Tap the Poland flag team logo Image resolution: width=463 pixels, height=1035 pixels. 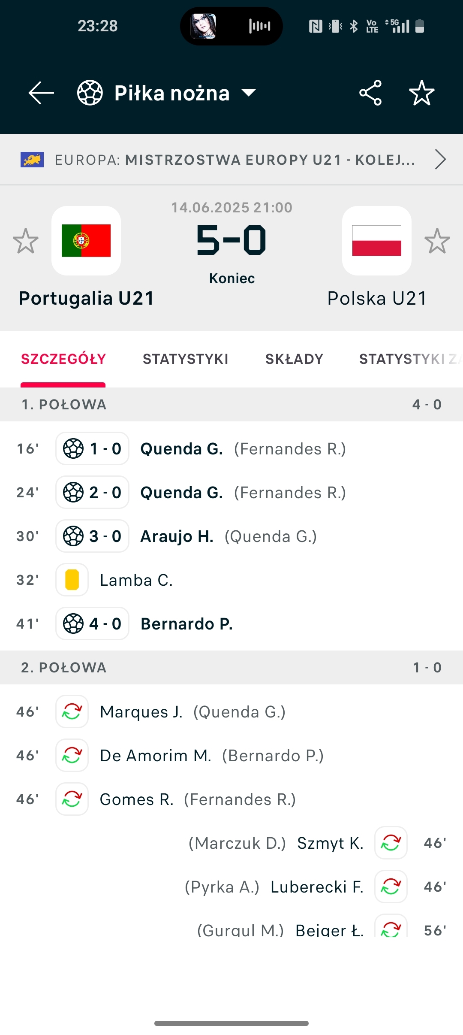(x=377, y=241)
